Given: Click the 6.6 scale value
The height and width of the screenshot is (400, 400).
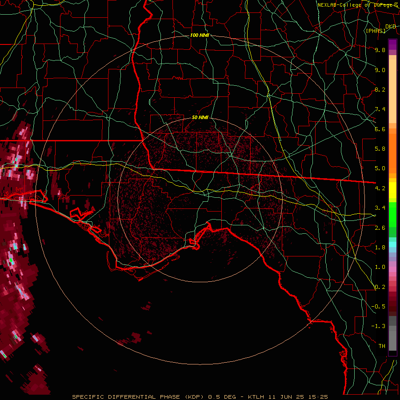Looking at the screenshot, I should click(380, 129).
